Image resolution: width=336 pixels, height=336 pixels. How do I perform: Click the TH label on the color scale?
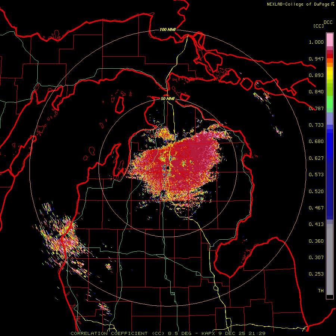pos(321,291)
